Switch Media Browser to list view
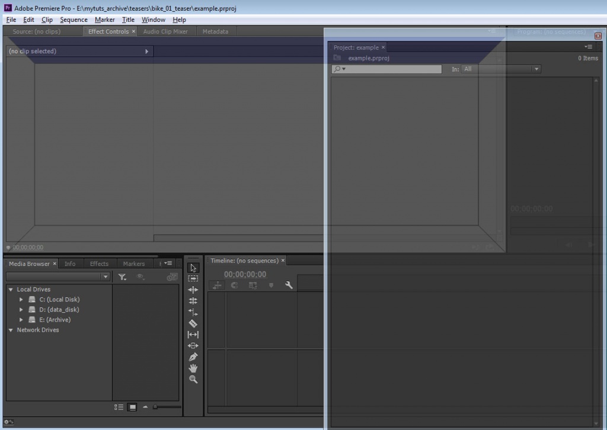 (119, 407)
